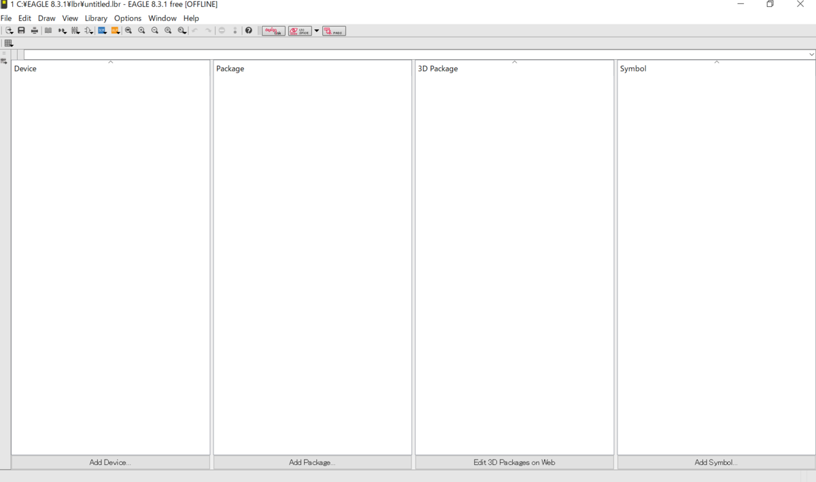This screenshot has width=816, height=482.
Task: Click the Stop command icon
Action: click(222, 31)
